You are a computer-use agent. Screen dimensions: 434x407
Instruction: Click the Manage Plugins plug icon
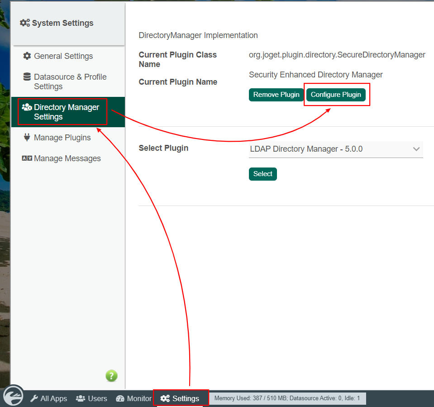tap(27, 137)
